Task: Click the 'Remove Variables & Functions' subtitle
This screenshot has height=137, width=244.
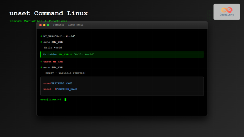Action: pyautogui.click(x=38, y=21)
